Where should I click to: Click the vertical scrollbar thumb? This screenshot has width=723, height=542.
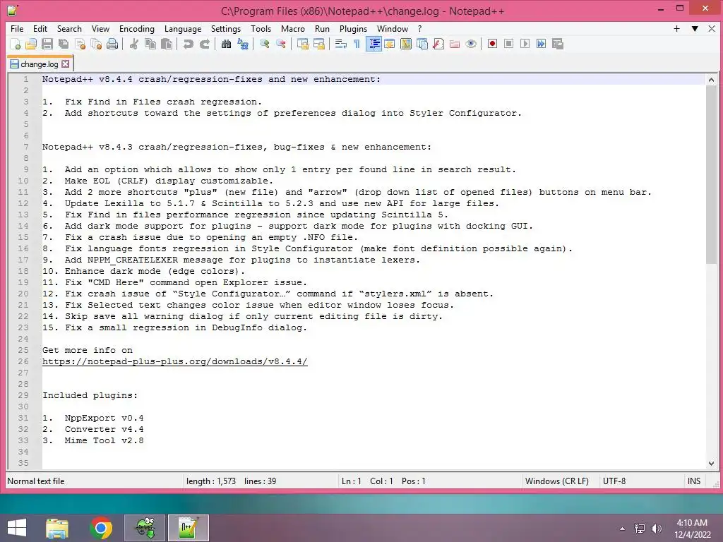point(711,175)
